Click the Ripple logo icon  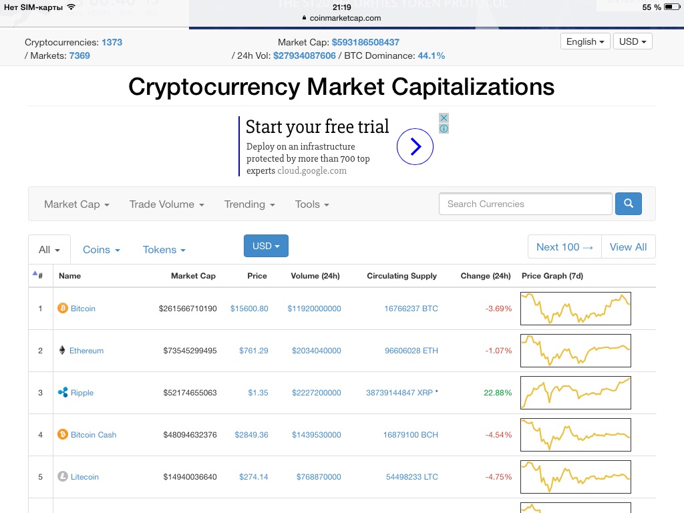[x=63, y=393]
